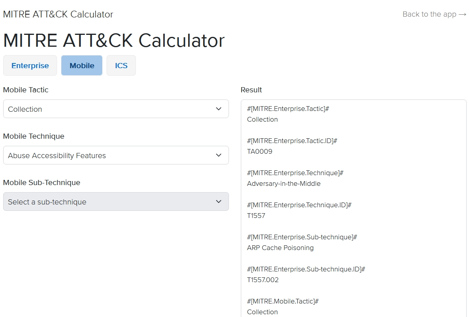Click the Mobile Technique label
The width and height of the screenshot is (469, 317).
coord(34,136)
